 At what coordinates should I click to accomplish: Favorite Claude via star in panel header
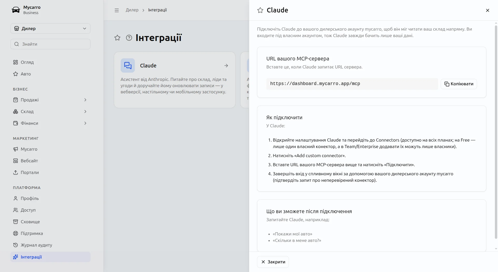(260, 10)
